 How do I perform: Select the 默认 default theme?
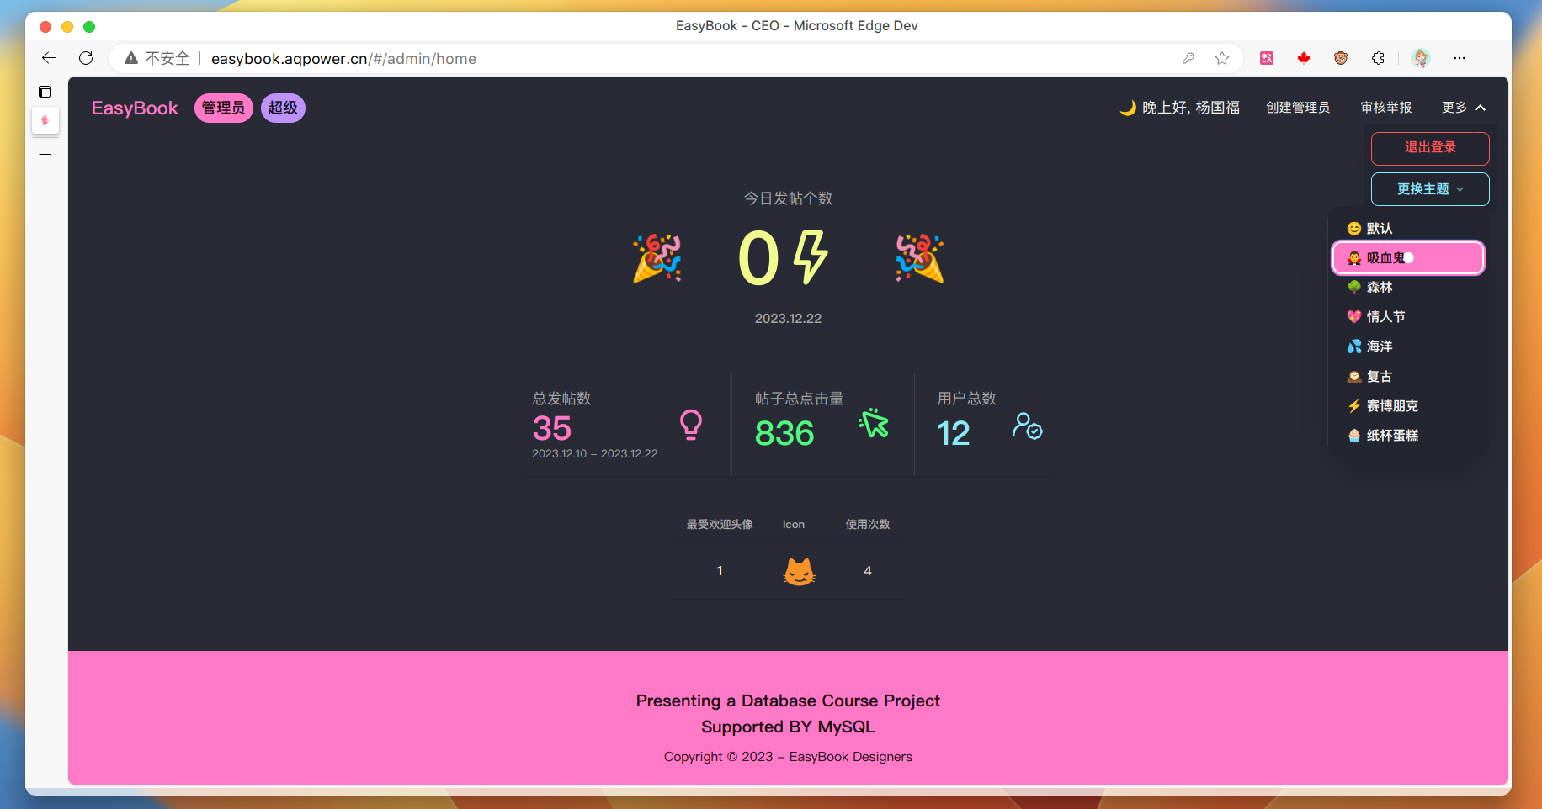click(x=1379, y=229)
